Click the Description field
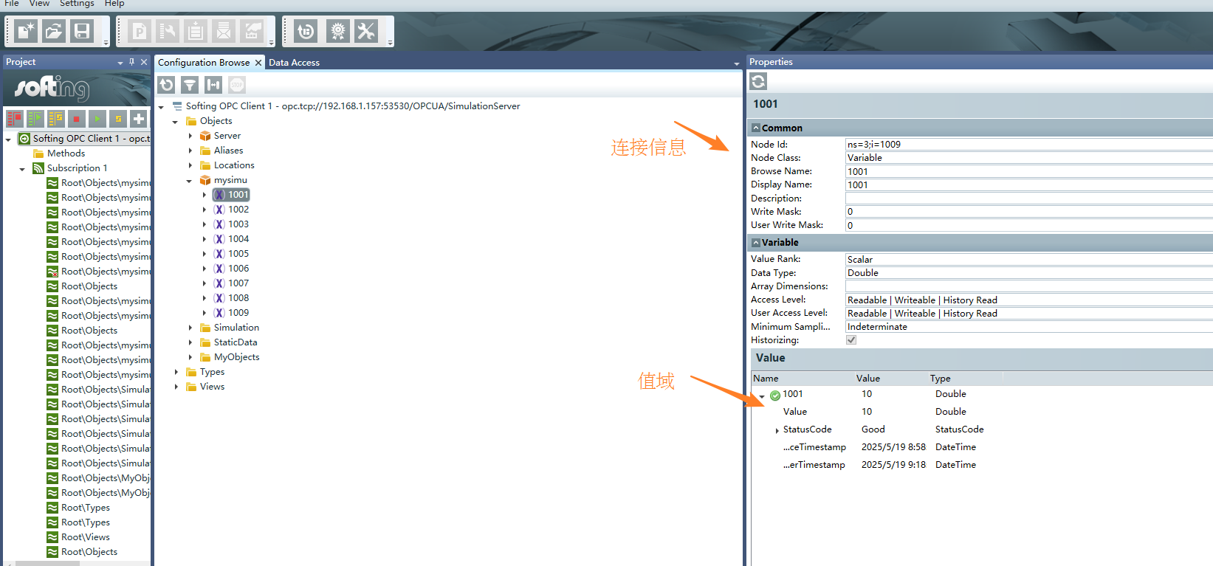This screenshot has width=1213, height=566. 1028,198
